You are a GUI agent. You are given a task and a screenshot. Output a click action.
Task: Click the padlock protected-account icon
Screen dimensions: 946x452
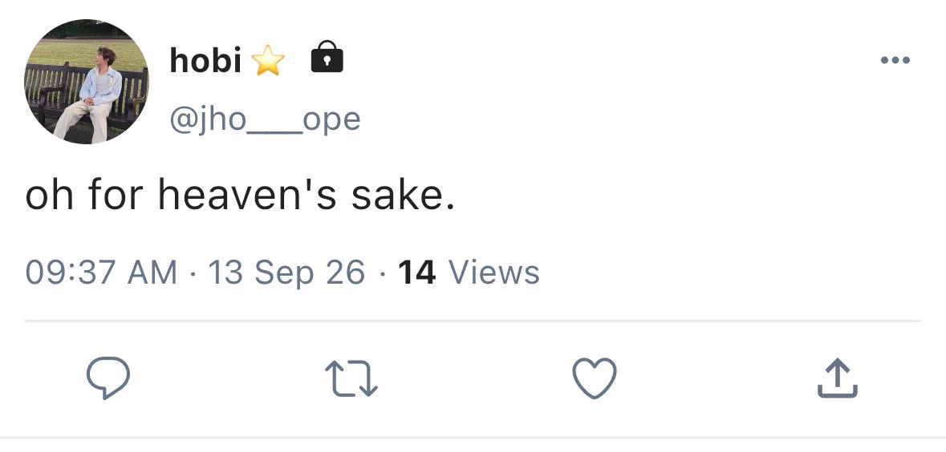[327, 57]
